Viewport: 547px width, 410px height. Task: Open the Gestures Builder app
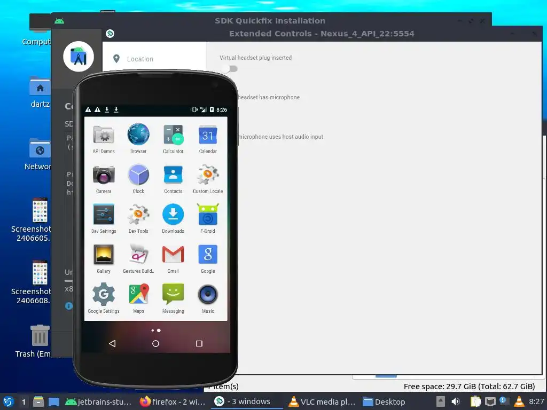click(x=138, y=259)
